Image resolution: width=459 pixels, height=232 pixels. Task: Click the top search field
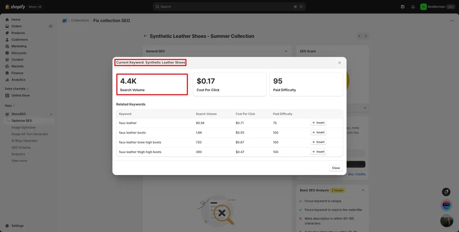(x=229, y=7)
